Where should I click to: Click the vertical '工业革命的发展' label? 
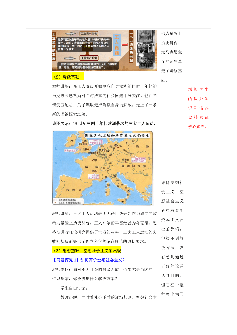pyautogui.click(x=54, y=47)
